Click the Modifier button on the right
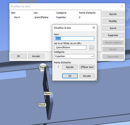Image resolution: width=130 pixels, height=125 pixels. pos(113,21)
